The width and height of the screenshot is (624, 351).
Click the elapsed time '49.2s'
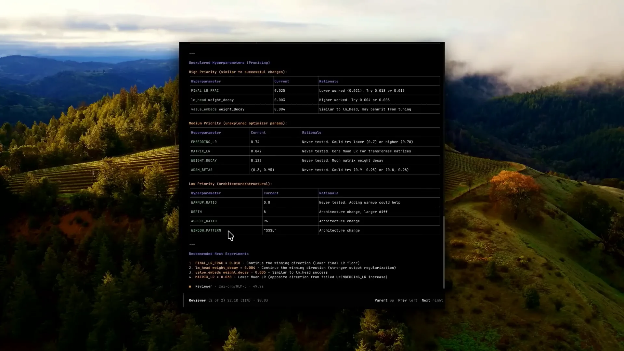(258, 287)
